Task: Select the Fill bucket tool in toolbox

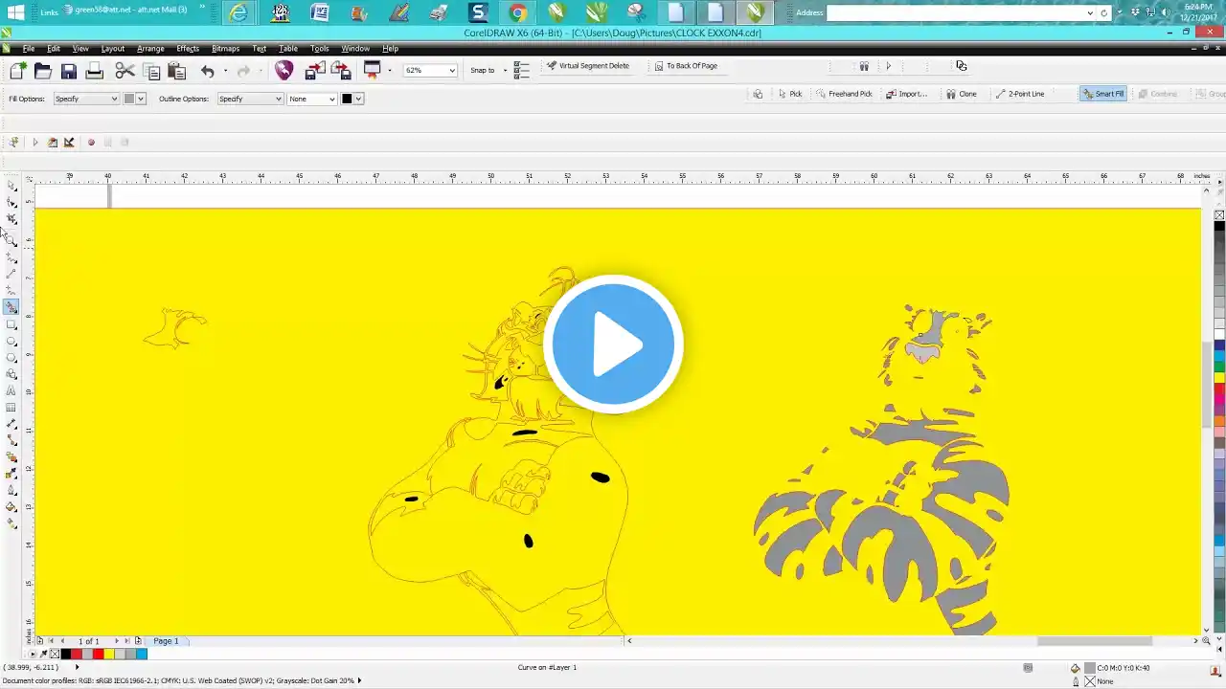Action: pyautogui.click(x=11, y=507)
